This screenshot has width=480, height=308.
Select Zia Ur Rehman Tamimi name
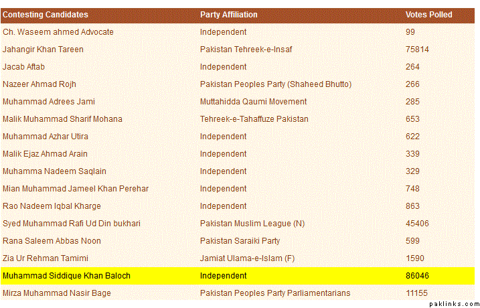44,258
